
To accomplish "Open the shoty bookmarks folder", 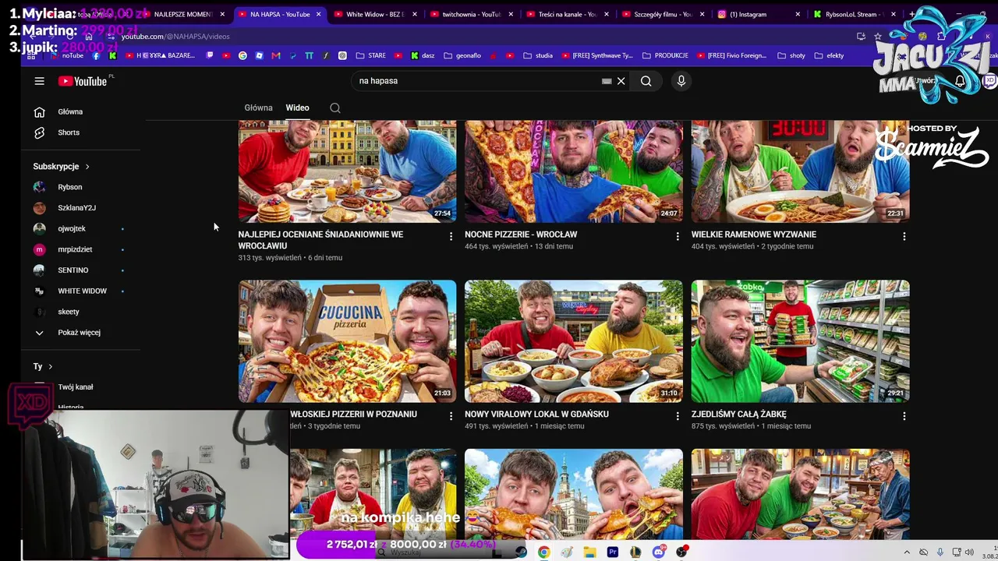I will (791, 56).
